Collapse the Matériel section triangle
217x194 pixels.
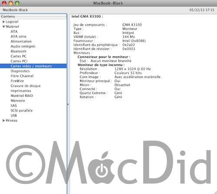(4, 27)
